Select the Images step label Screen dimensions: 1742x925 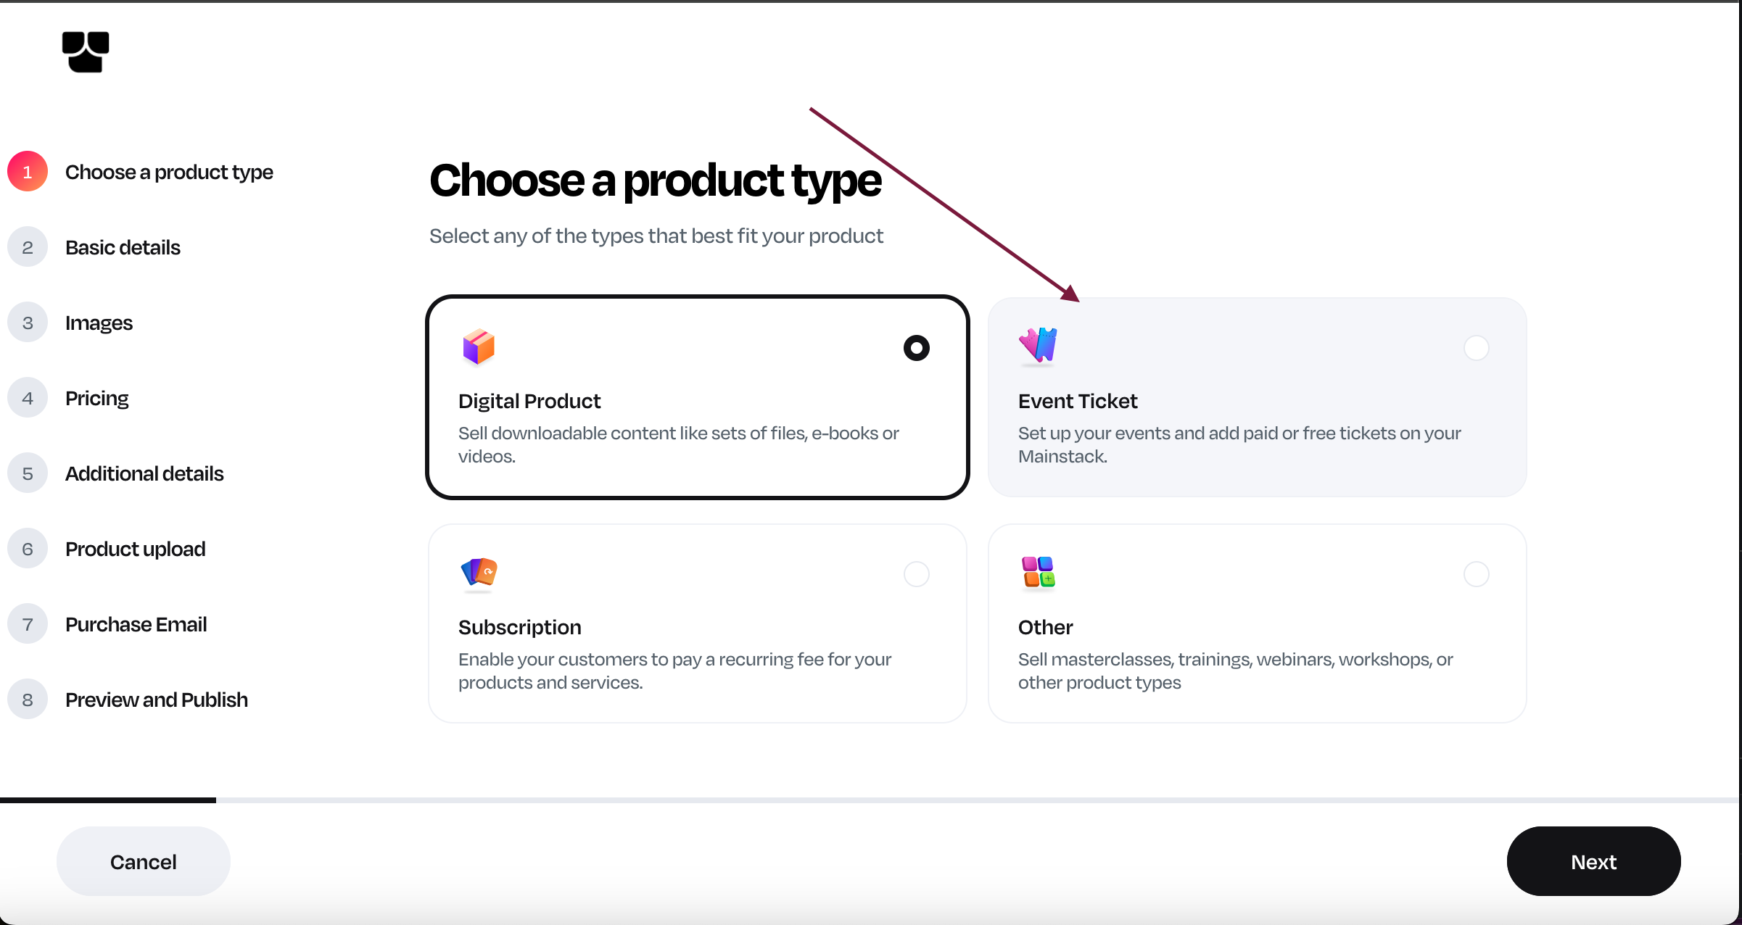pyautogui.click(x=99, y=323)
